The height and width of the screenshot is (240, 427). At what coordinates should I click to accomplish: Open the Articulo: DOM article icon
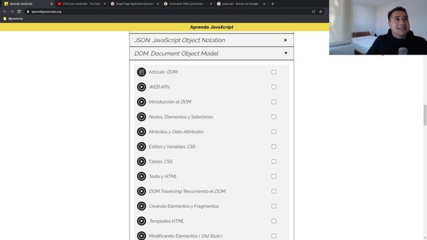(141, 72)
